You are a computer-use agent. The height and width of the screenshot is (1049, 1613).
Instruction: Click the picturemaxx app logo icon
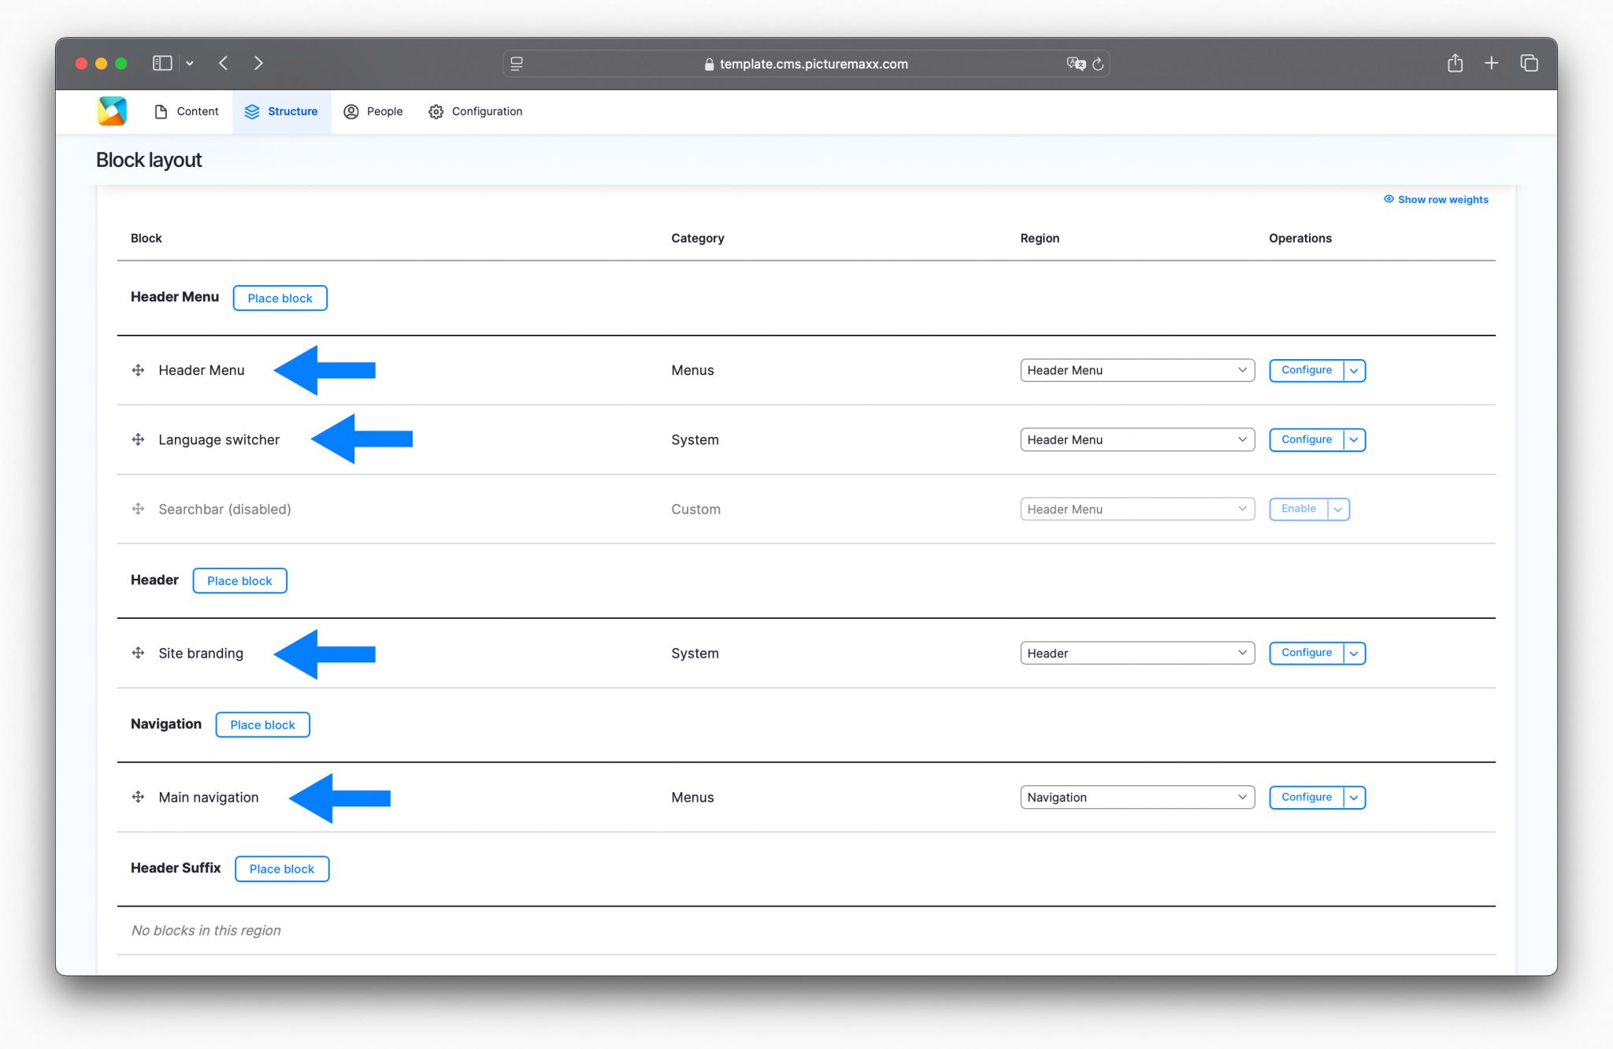coord(112,111)
